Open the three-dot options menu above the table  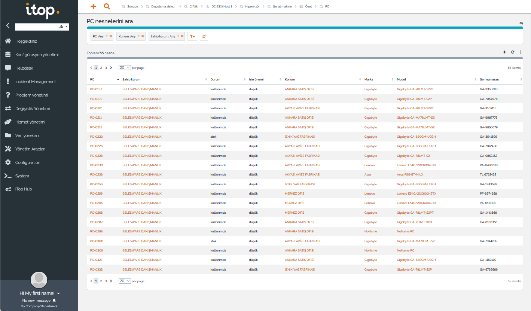pyautogui.click(x=520, y=52)
